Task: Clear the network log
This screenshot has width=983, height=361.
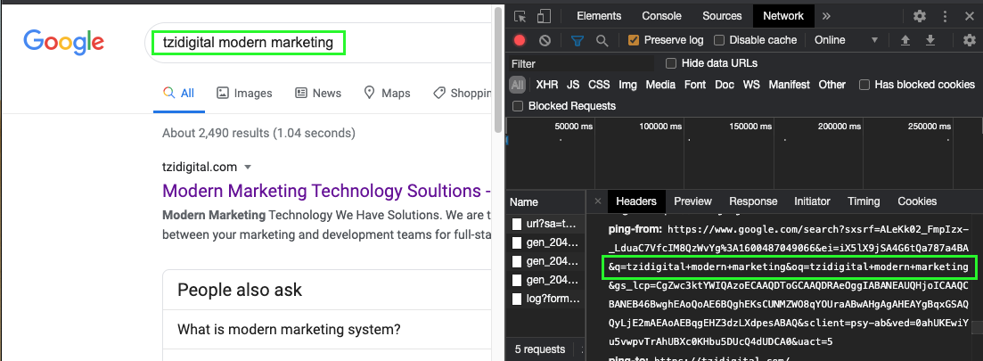Action: click(x=544, y=40)
